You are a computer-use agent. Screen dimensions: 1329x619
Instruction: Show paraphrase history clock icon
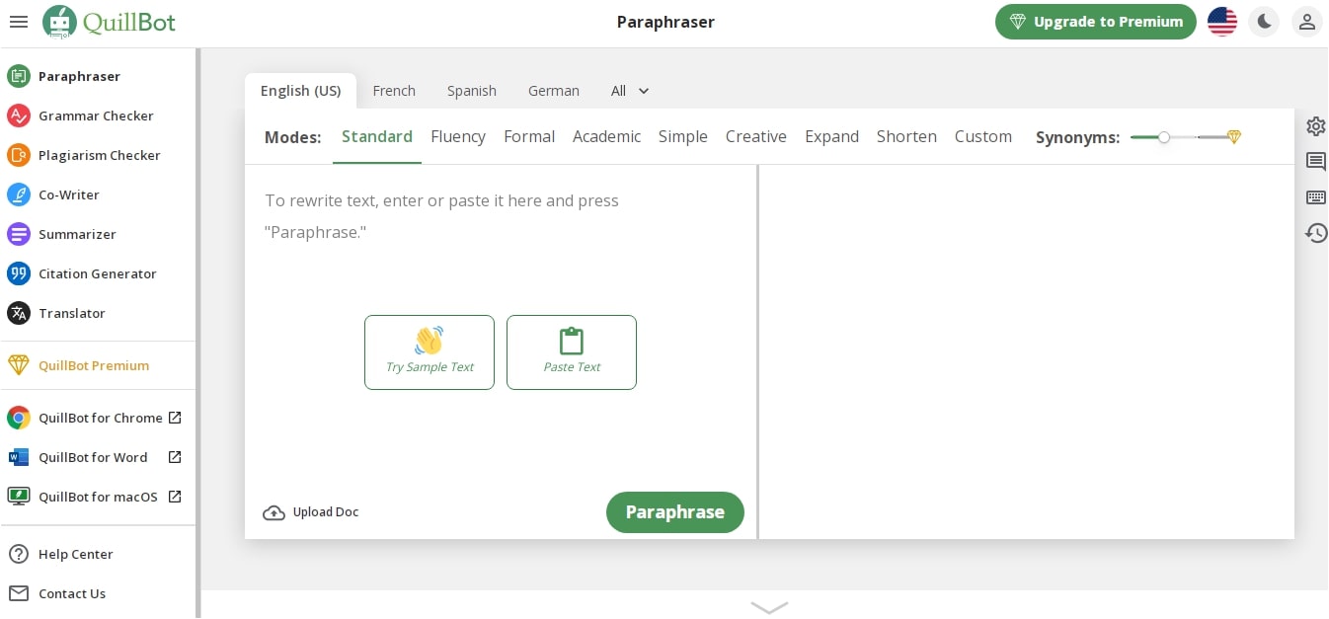[1315, 233]
